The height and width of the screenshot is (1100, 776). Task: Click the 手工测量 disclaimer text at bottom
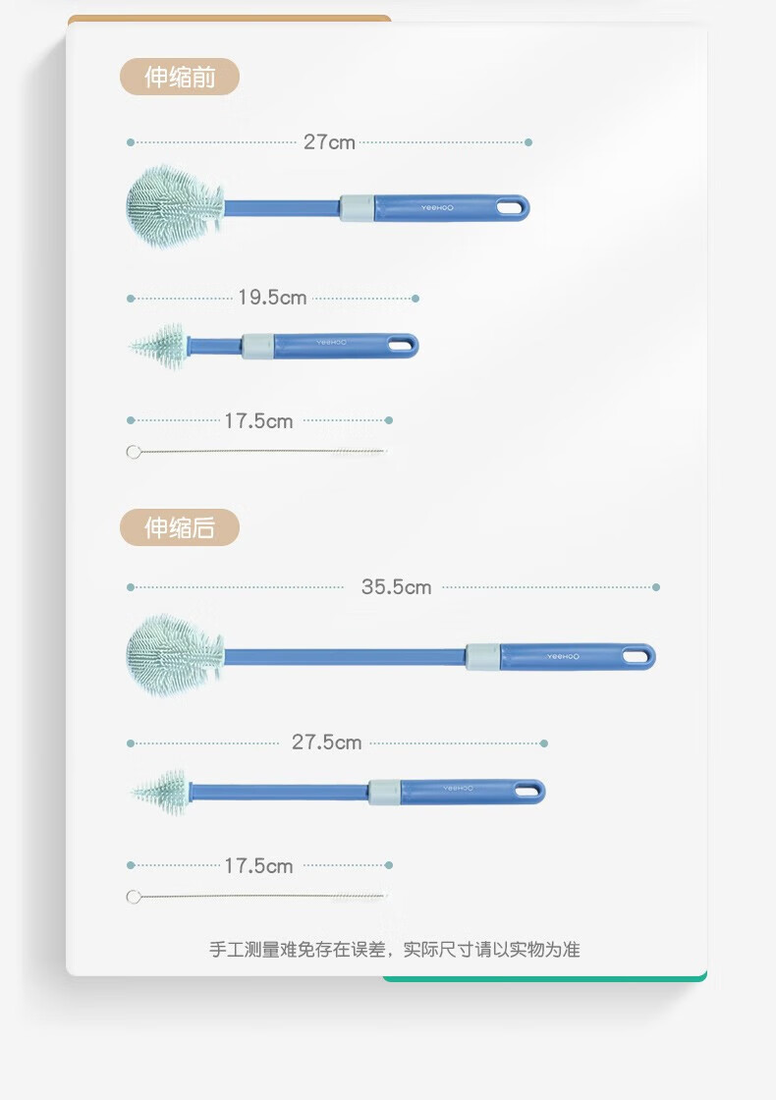point(394,950)
